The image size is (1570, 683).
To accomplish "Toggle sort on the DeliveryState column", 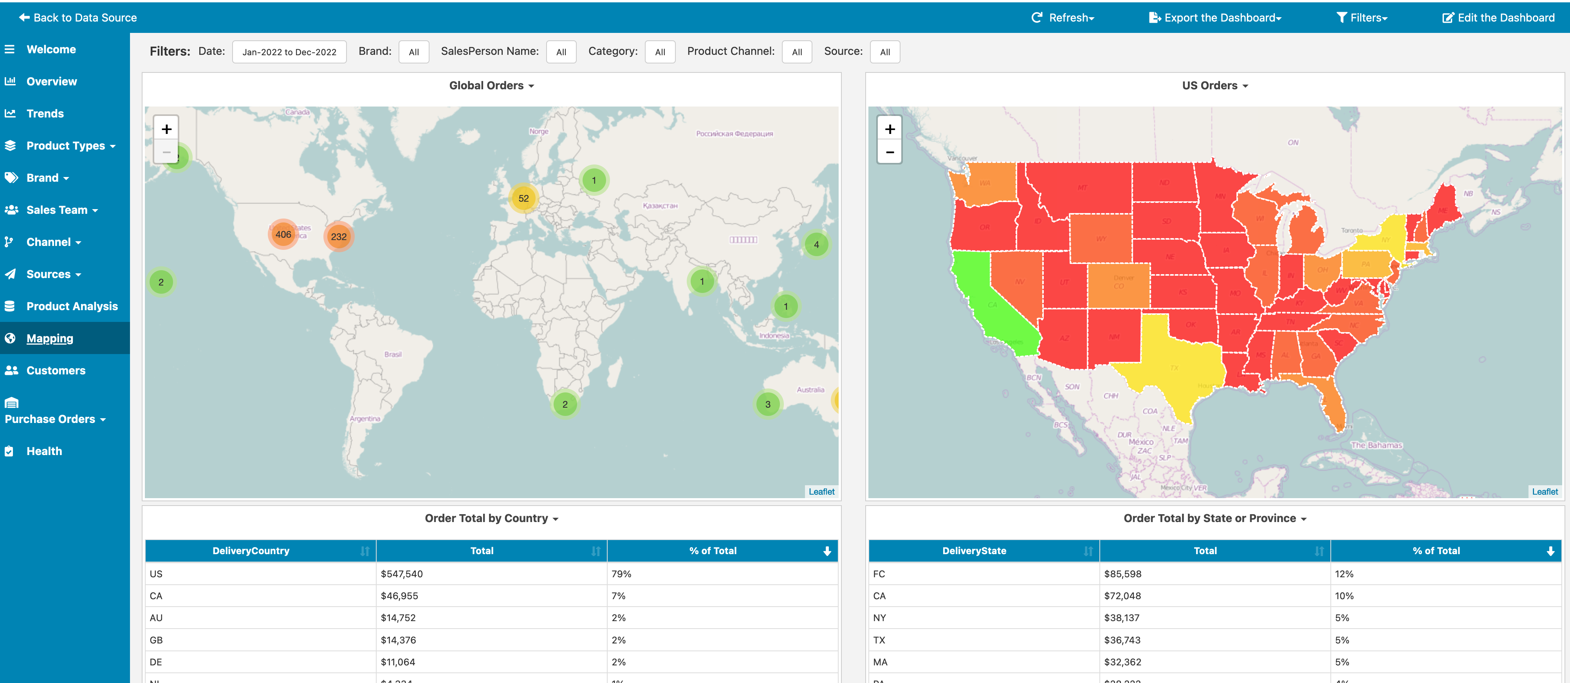I will tap(1088, 551).
